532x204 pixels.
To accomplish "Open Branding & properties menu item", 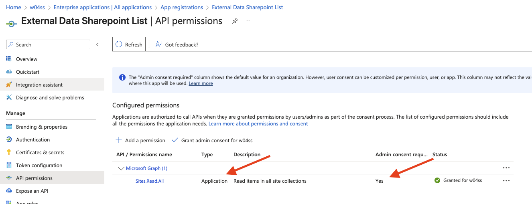I will pos(41,127).
